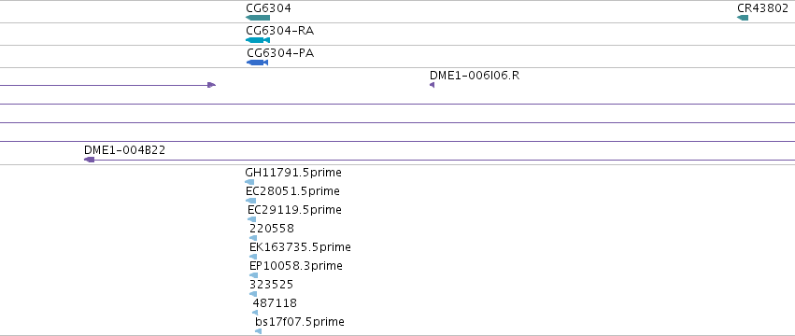
Task: Click the EC28051.5prime EST arrow
Action: 251,201
